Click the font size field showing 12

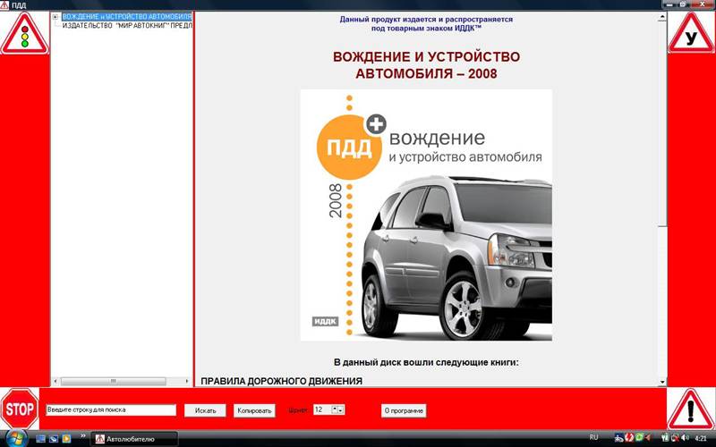click(x=322, y=409)
